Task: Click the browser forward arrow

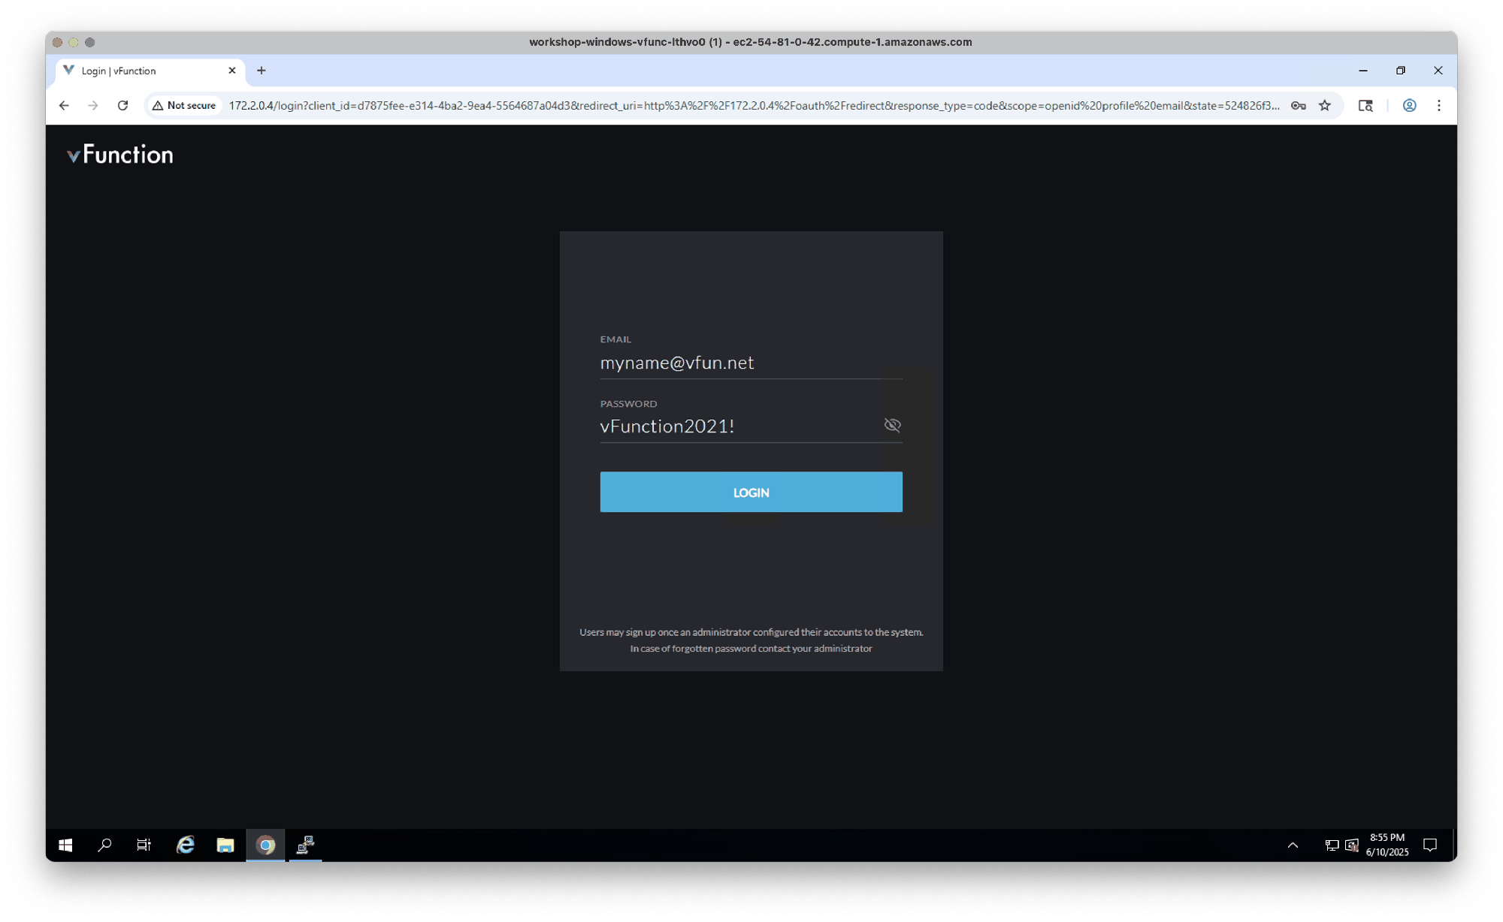Action: (93, 105)
